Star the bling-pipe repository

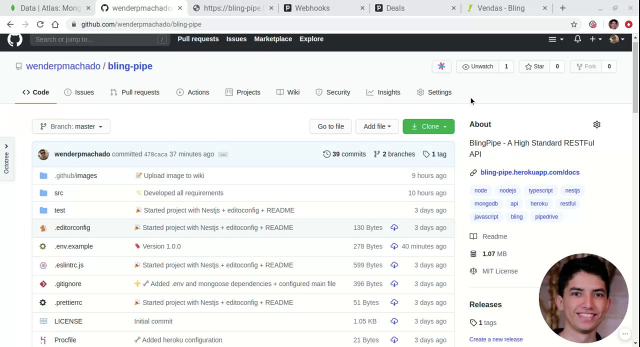(x=534, y=66)
